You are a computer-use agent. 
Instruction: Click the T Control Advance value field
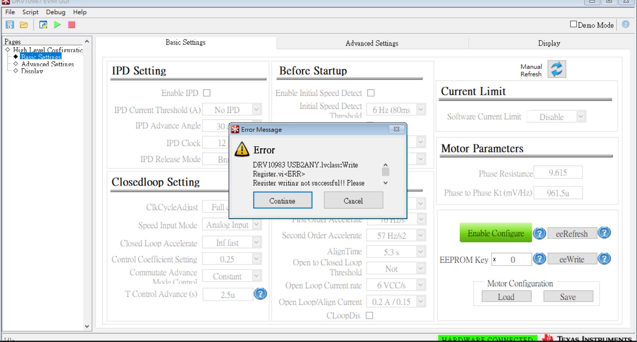coord(228,294)
